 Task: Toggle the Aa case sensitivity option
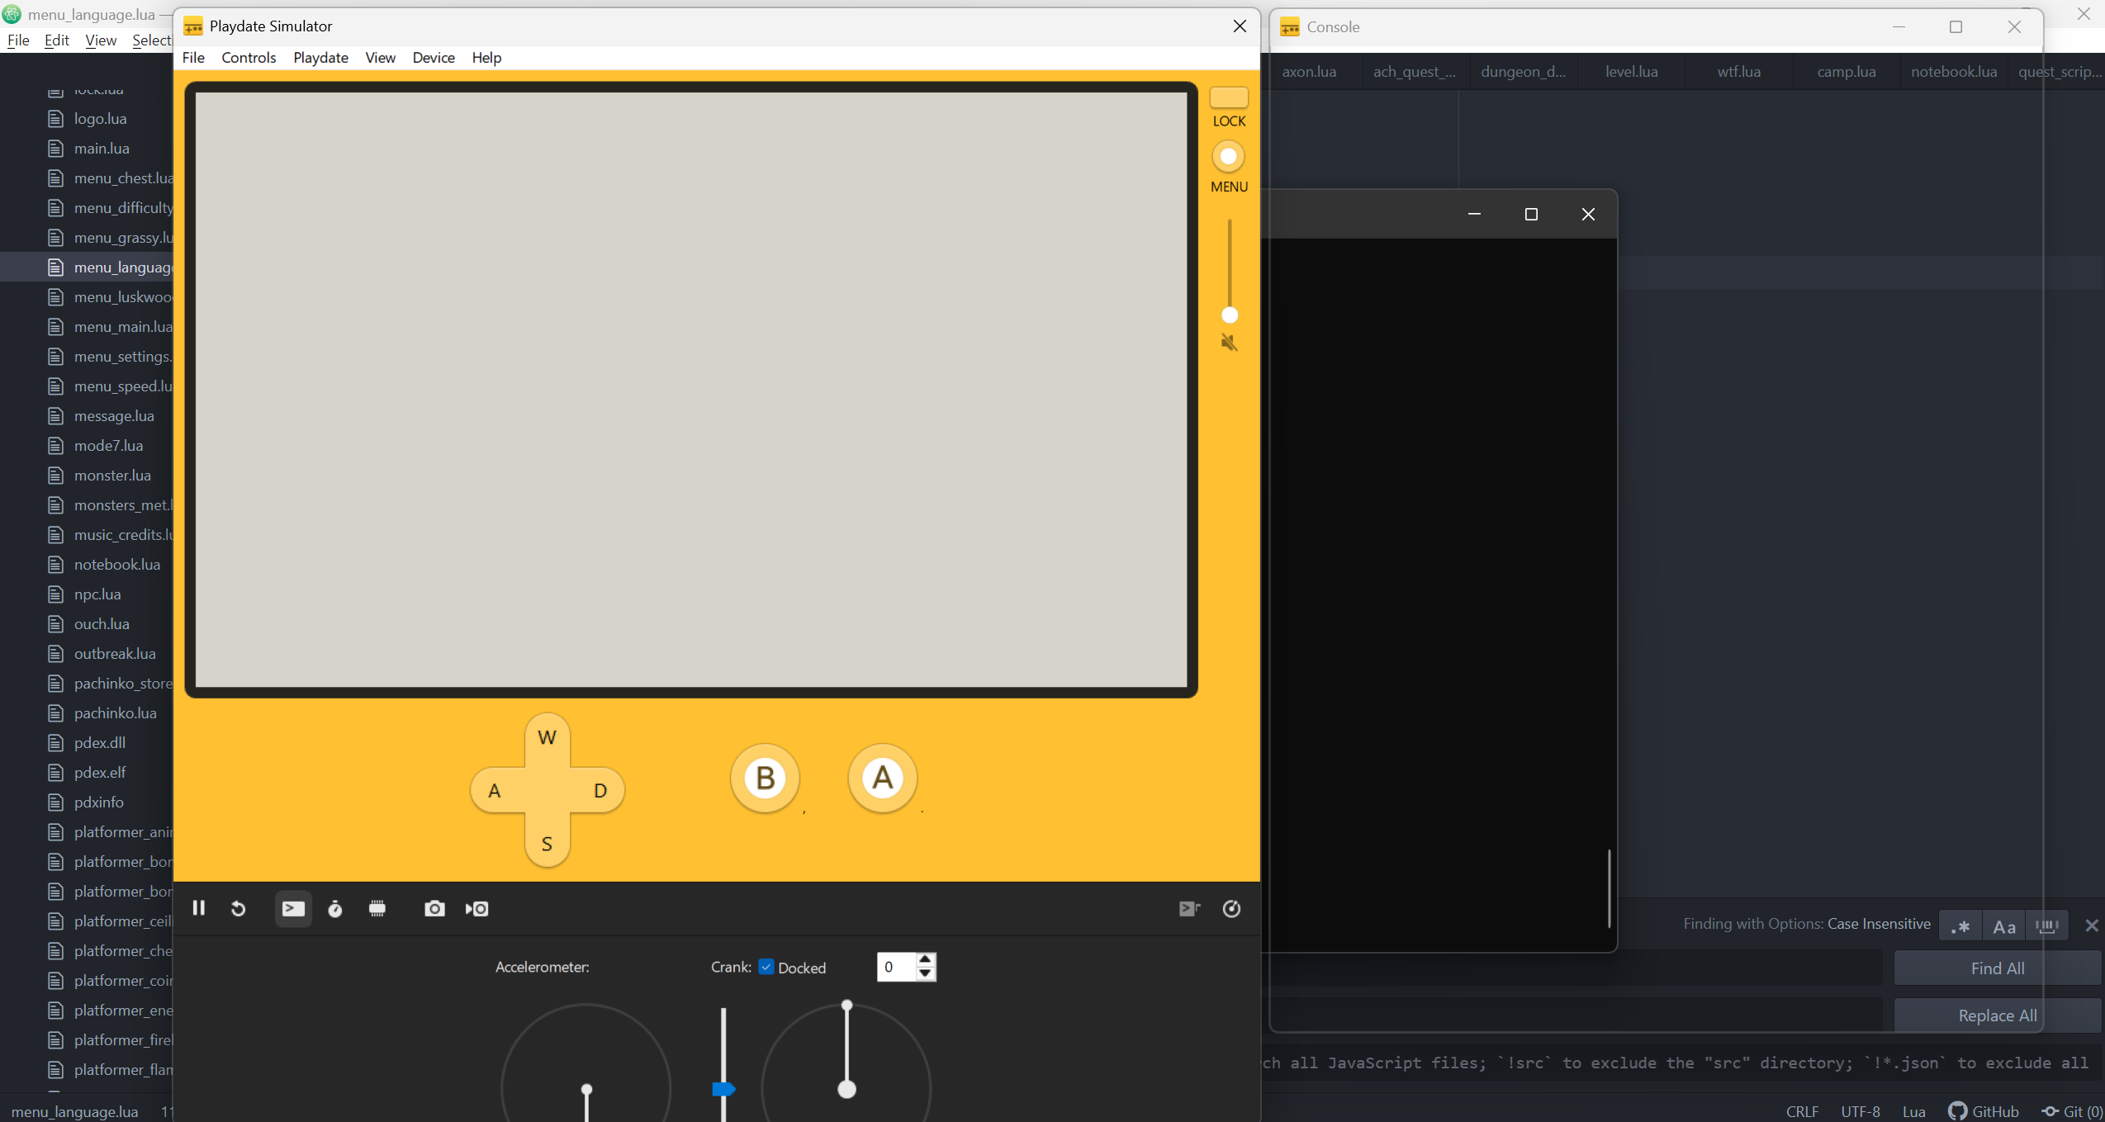coord(2004,926)
